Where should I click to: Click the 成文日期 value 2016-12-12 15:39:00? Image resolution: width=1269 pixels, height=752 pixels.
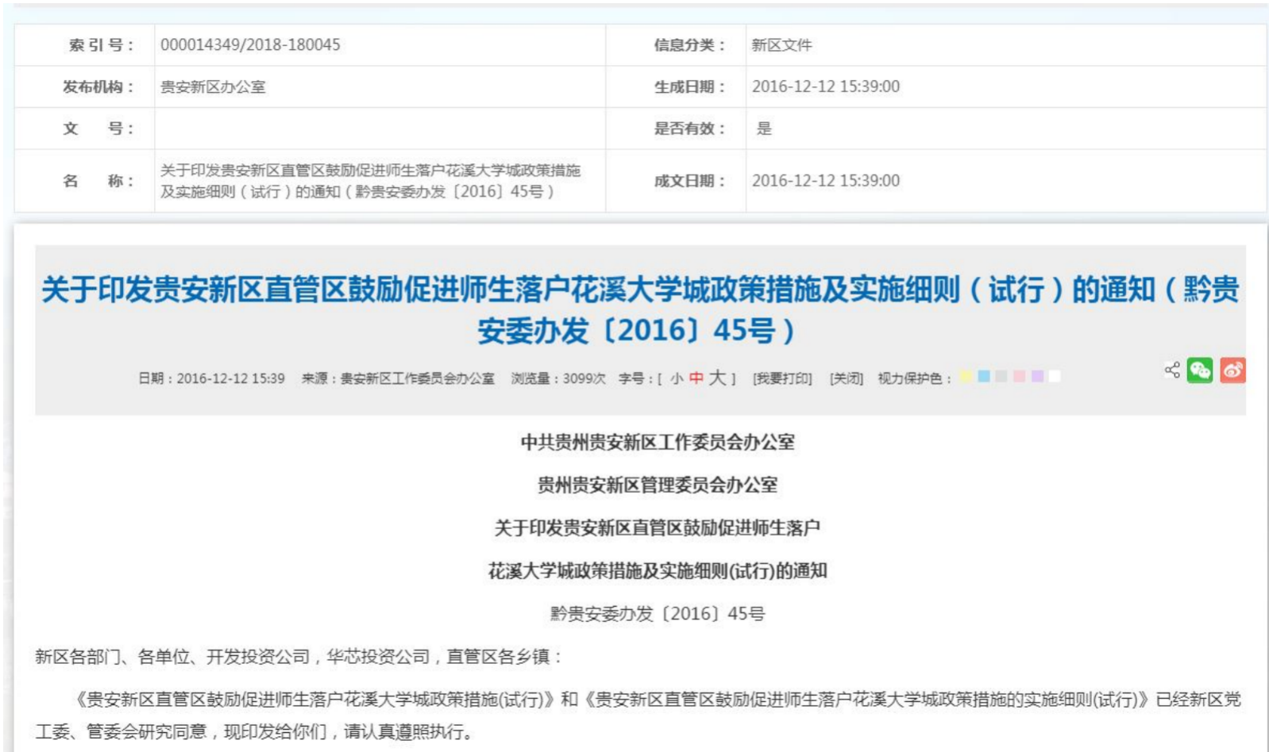[x=826, y=180]
